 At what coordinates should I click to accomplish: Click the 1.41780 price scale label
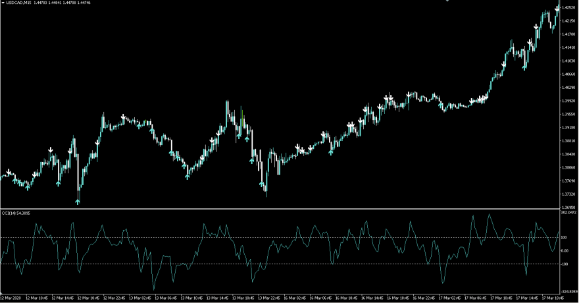pyautogui.click(x=569, y=34)
